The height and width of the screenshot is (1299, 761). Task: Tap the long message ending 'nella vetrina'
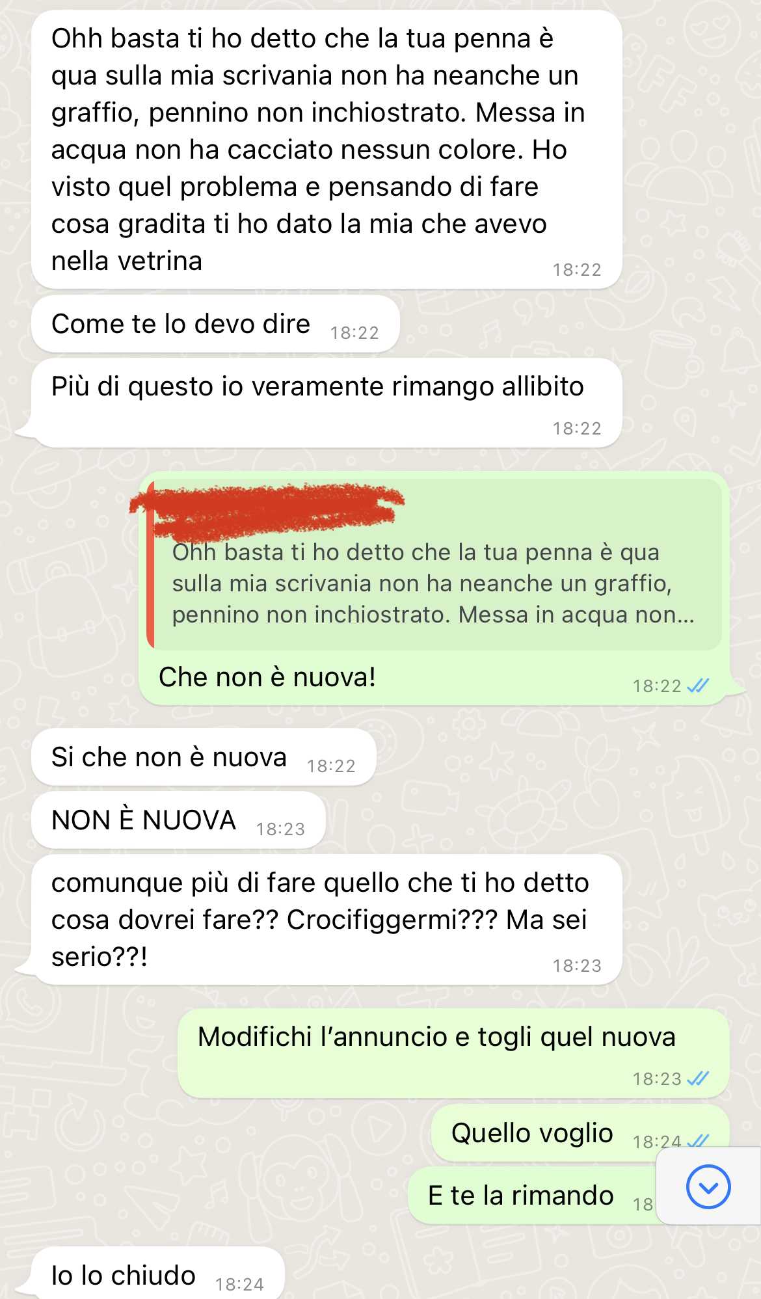[327, 150]
